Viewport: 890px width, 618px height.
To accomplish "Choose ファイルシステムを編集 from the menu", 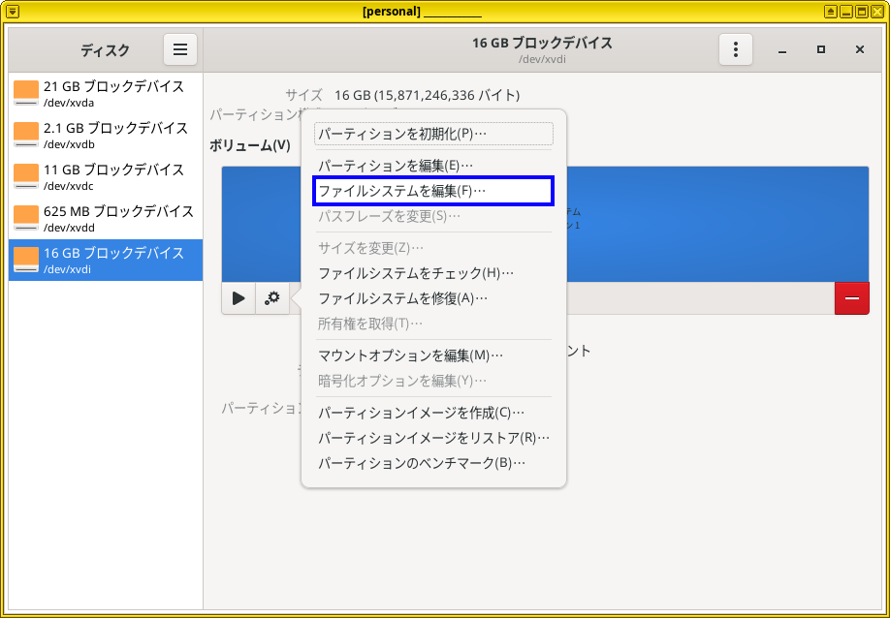I will click(430, 191).
